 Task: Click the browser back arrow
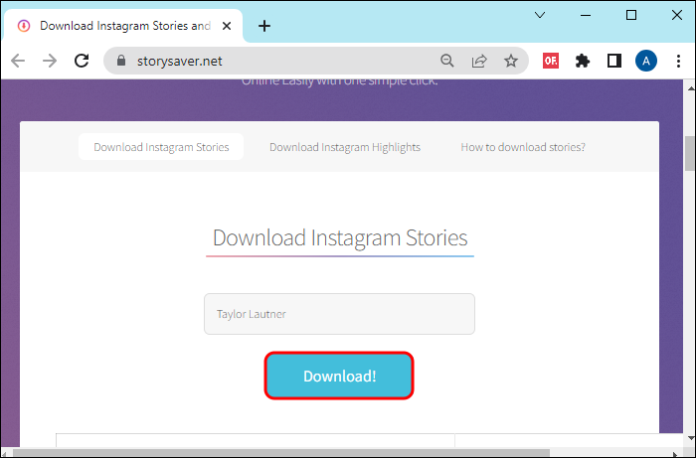point(18,61)
